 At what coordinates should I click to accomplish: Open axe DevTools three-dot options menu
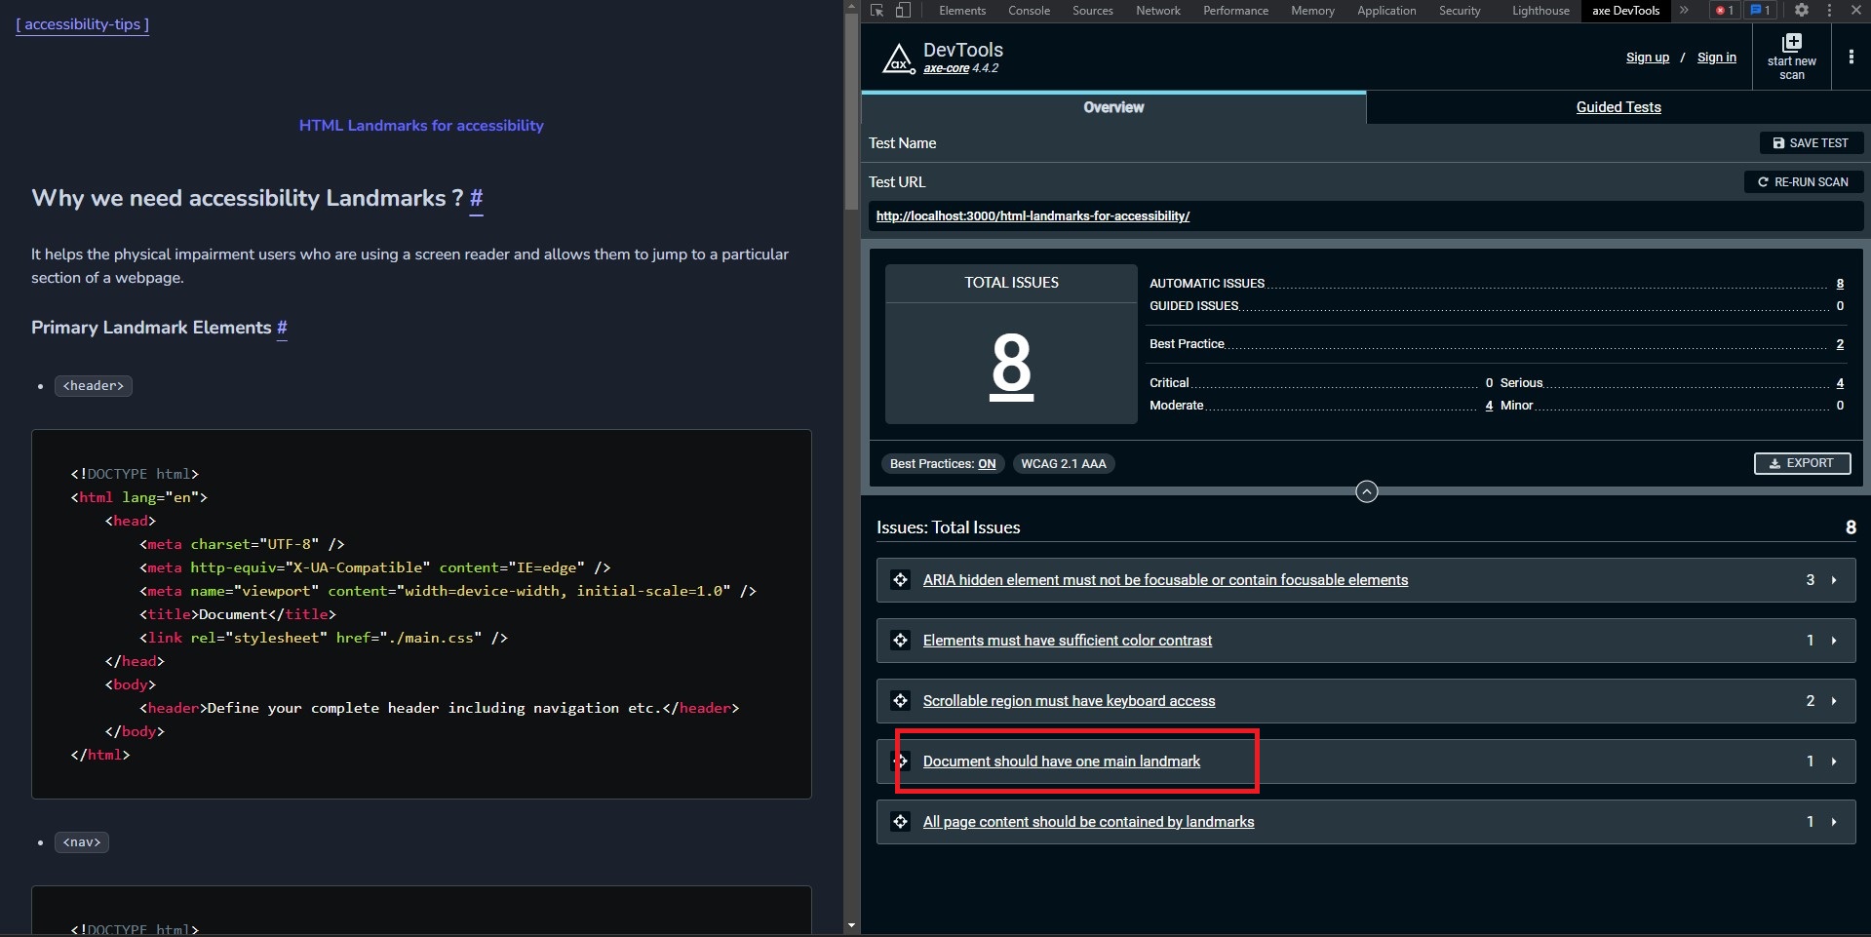(1851, 58)
